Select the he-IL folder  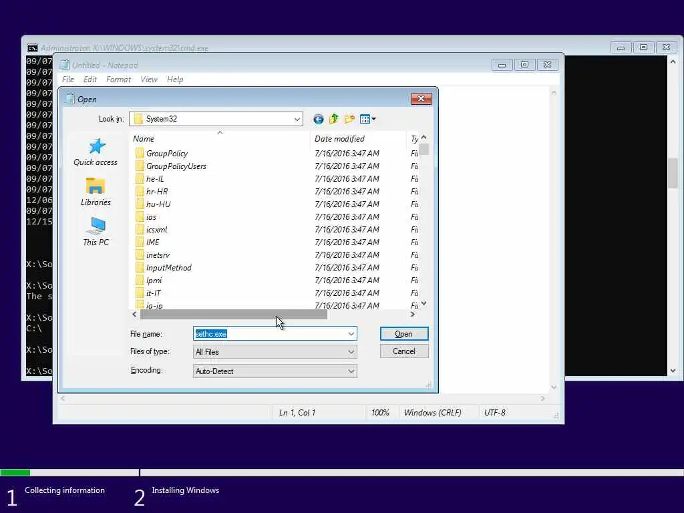(150, 179)
